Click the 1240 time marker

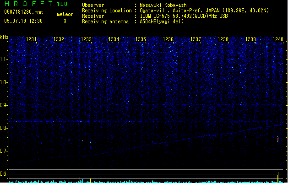pyautogui.click(x=278, y=40)
